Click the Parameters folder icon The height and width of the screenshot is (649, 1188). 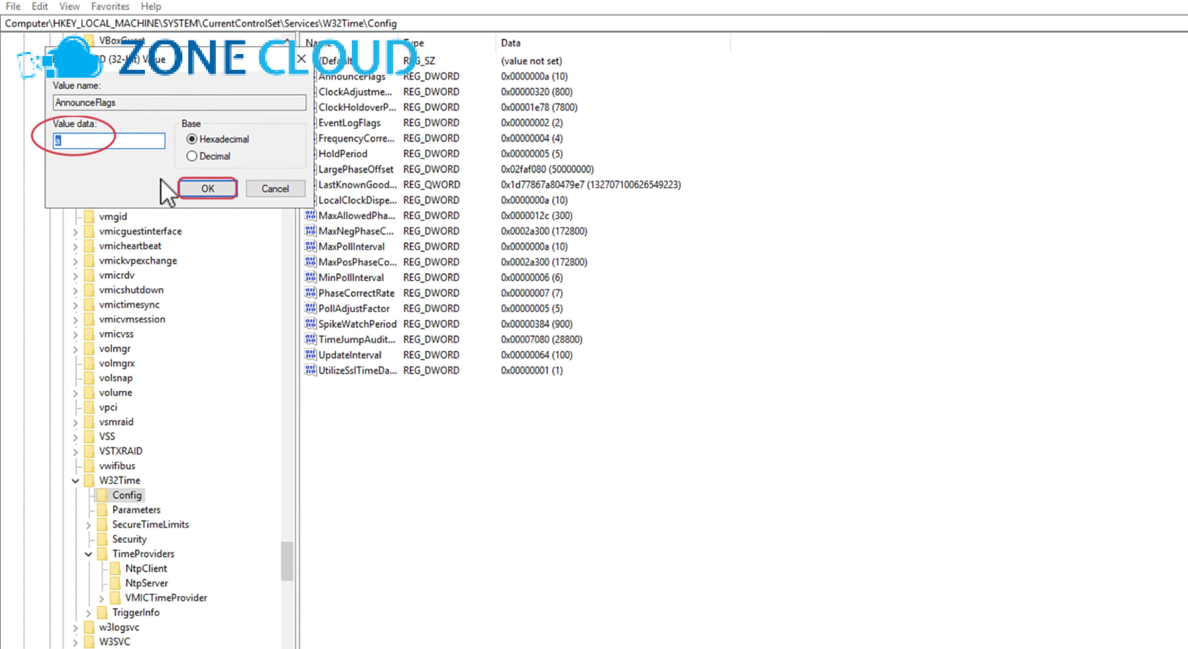(x=102, y=510)
